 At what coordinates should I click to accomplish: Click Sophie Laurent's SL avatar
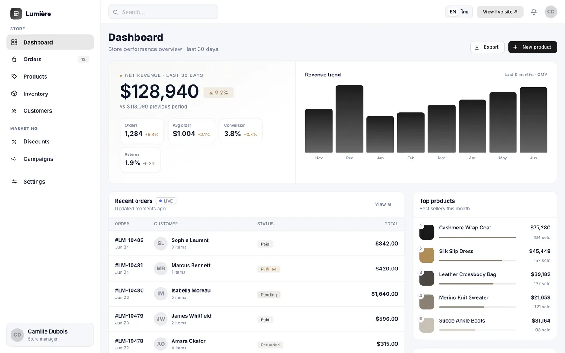coord(161,244)
